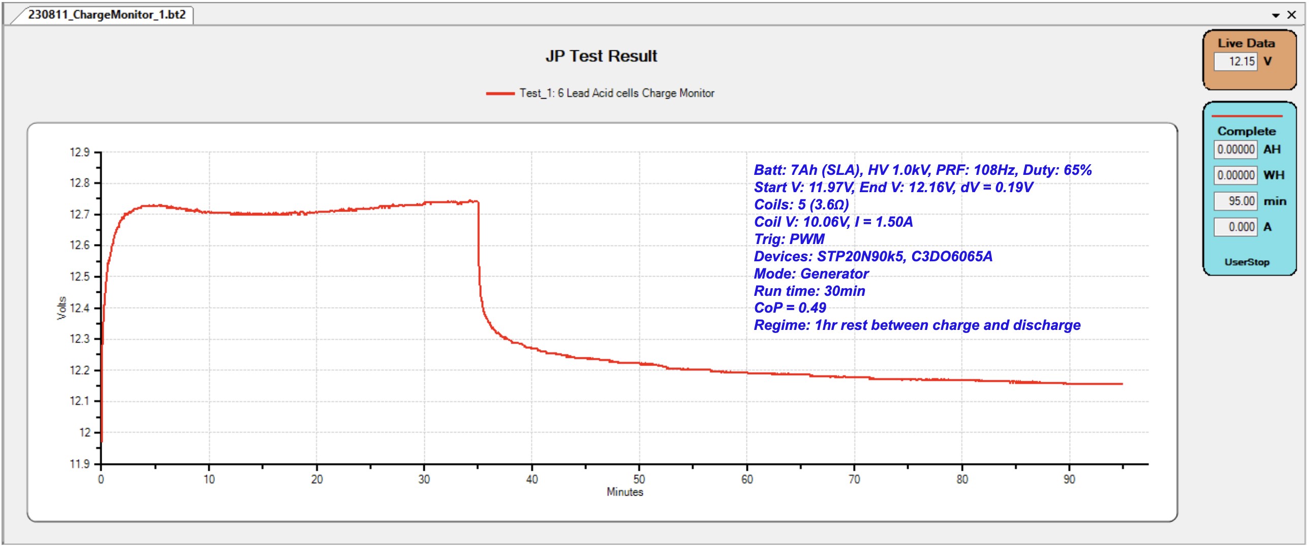
Task: Click the Minutes x-axis label
Action: [625, 492]
